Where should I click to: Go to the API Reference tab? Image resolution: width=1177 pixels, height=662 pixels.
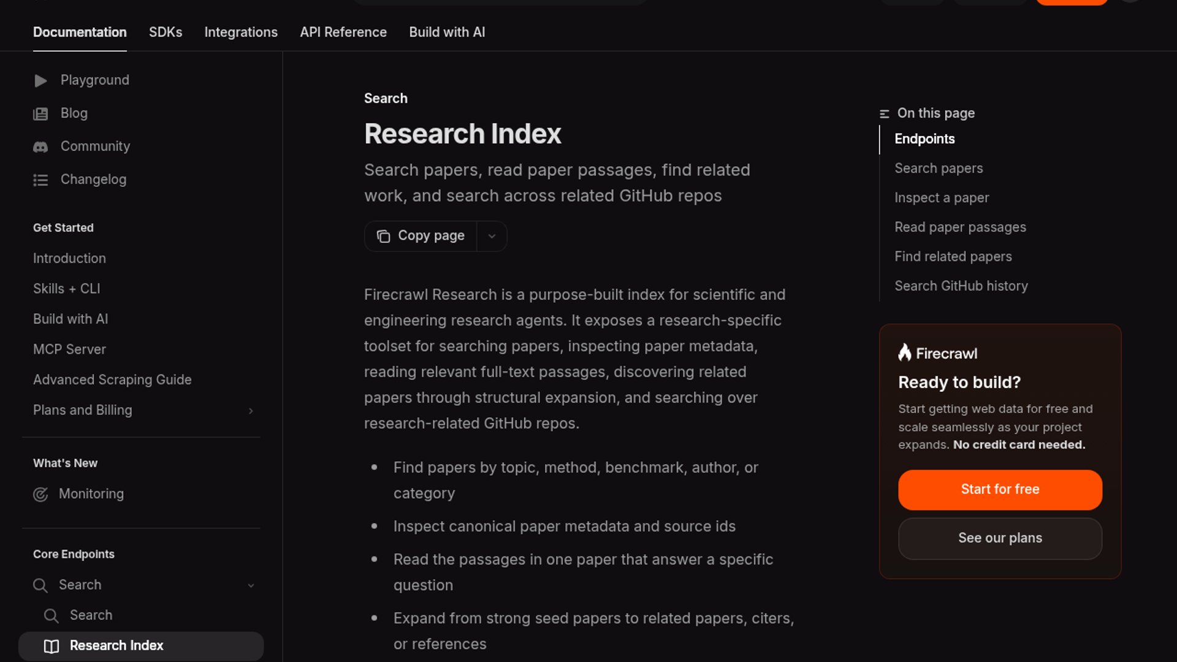[x=343, y=32]
